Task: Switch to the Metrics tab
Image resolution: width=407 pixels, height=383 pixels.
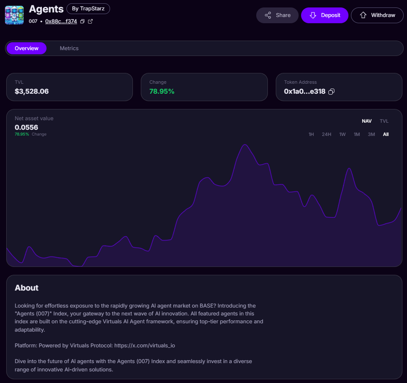Action: pyautogui.click(x=69, y=48)
